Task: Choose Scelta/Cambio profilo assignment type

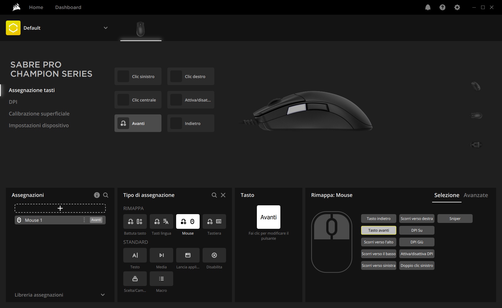Action: click(135, 279)
